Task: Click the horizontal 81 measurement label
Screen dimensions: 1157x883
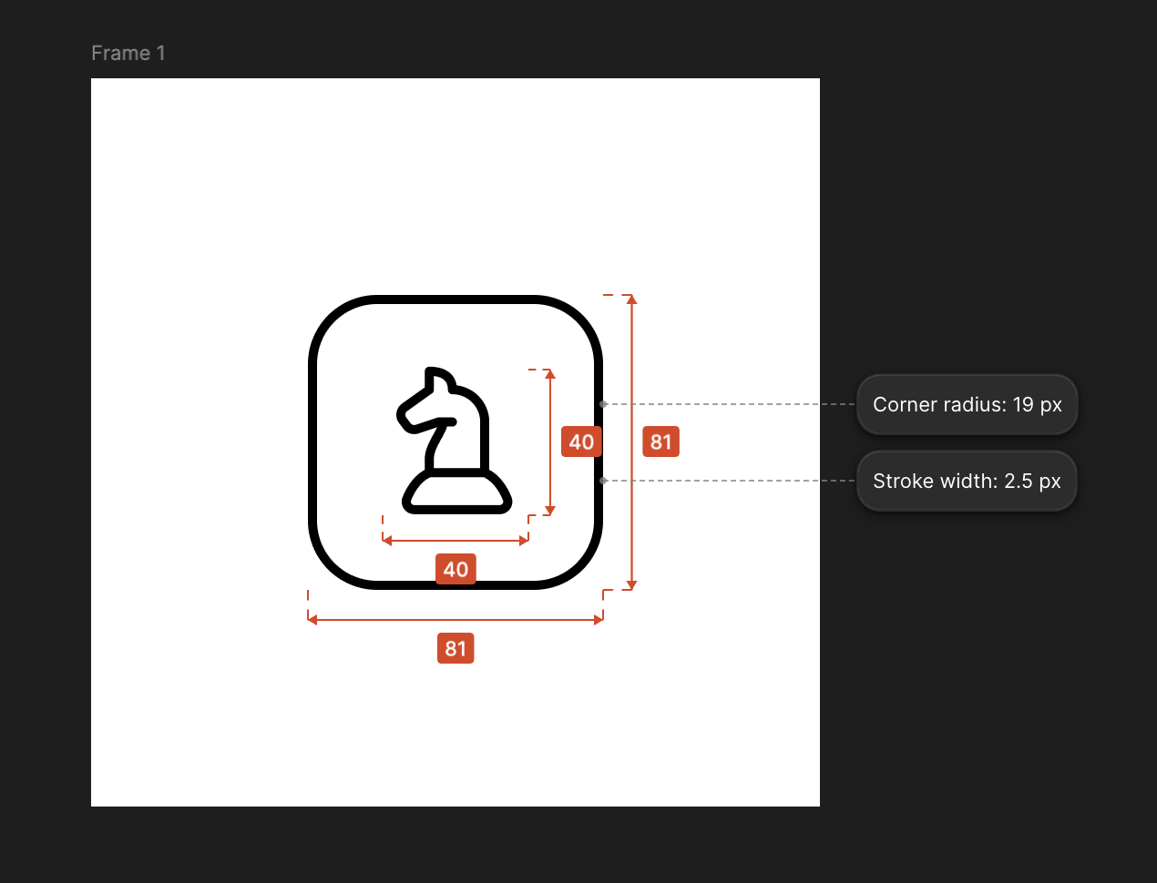Action: [x=456, y=649]
